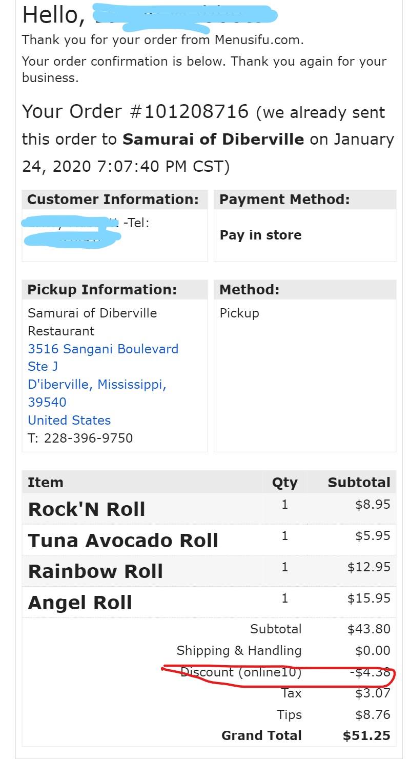Click the Customer Information header
410x759 pixels.
[113, 199]
